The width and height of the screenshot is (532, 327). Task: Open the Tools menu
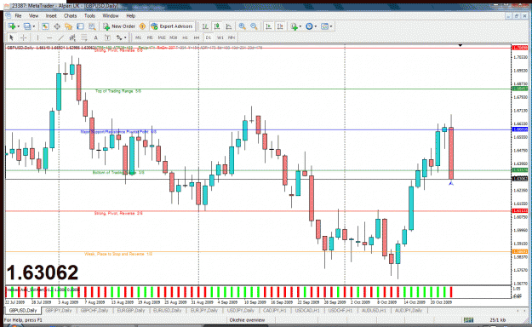coord(89,16)
